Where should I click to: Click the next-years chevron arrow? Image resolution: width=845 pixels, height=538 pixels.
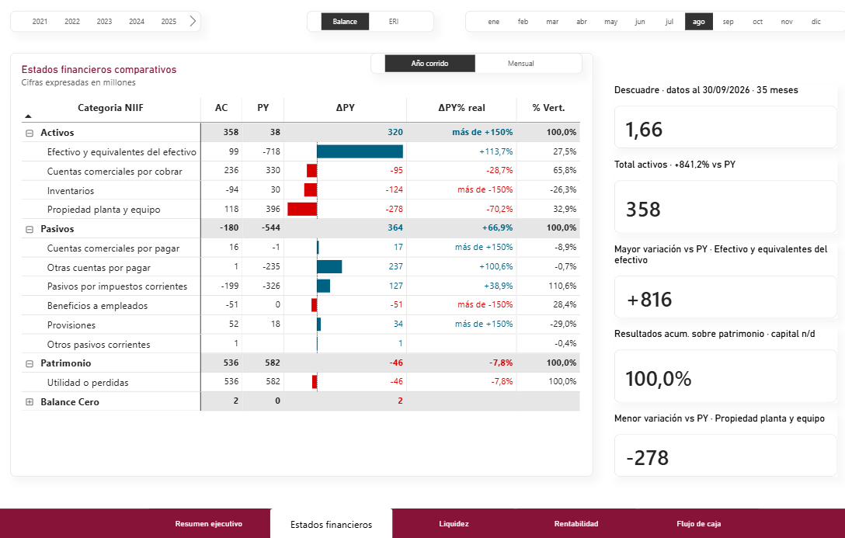coord(193,21)
